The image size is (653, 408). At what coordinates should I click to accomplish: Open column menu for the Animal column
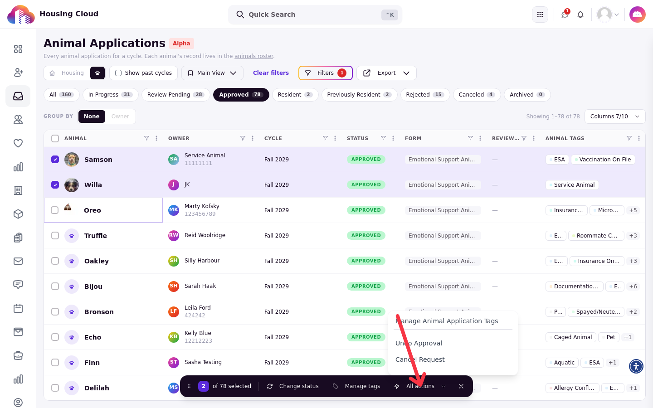click(156, 138)
